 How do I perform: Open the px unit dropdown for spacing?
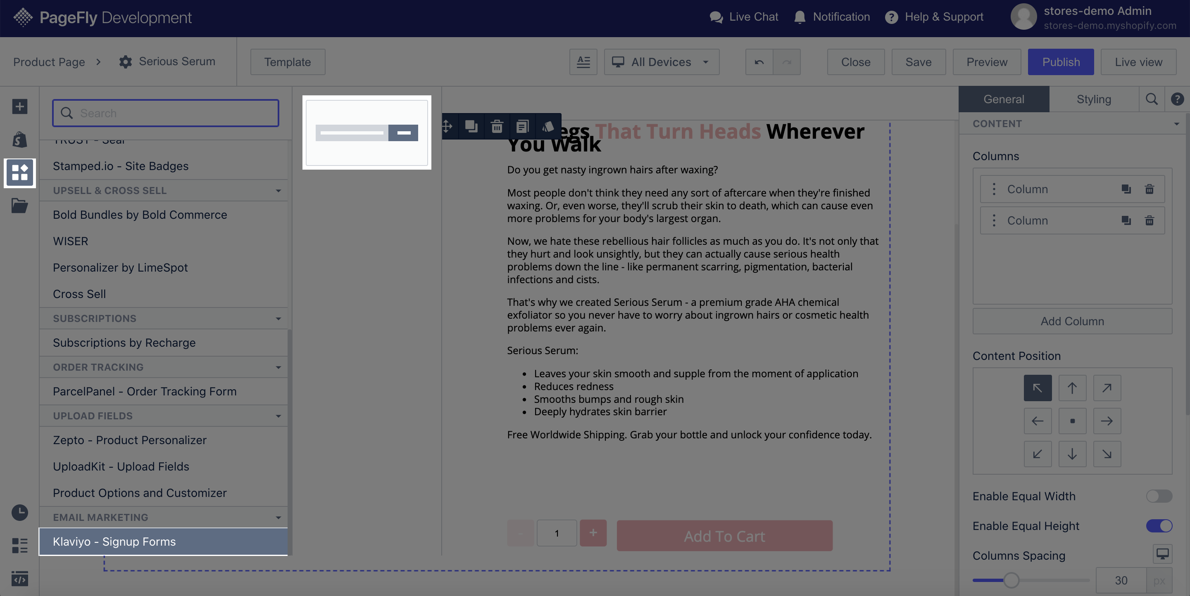click(1159, 580)
